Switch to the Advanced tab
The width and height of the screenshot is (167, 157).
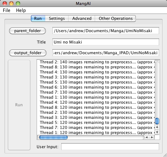pyautogui.click(x=82, y=18)
